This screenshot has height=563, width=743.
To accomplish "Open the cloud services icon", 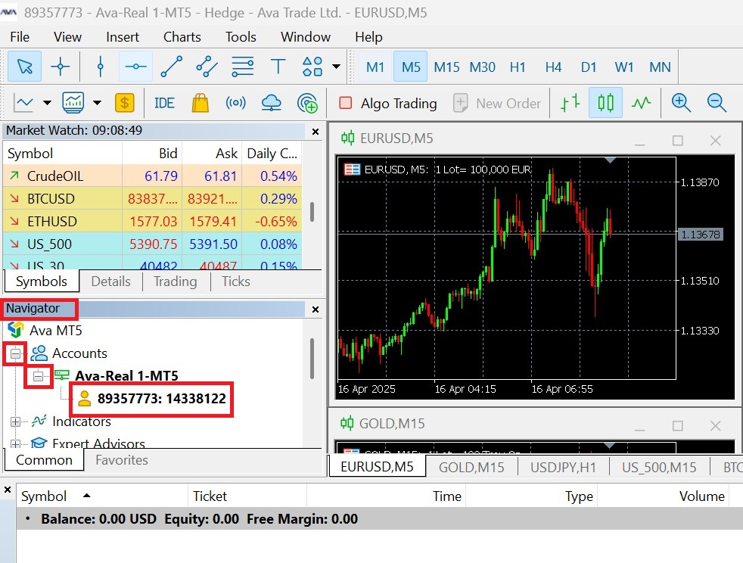I will click(x=272, y=103).
